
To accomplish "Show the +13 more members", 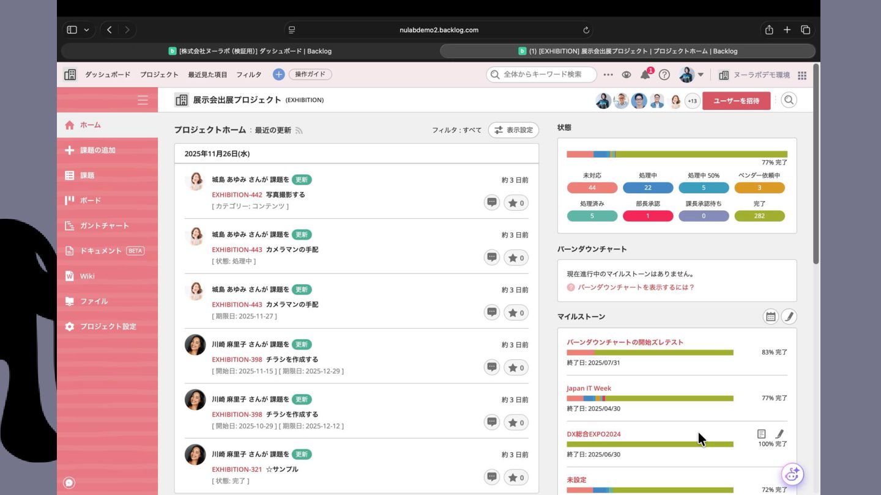I will coord(692,101).
